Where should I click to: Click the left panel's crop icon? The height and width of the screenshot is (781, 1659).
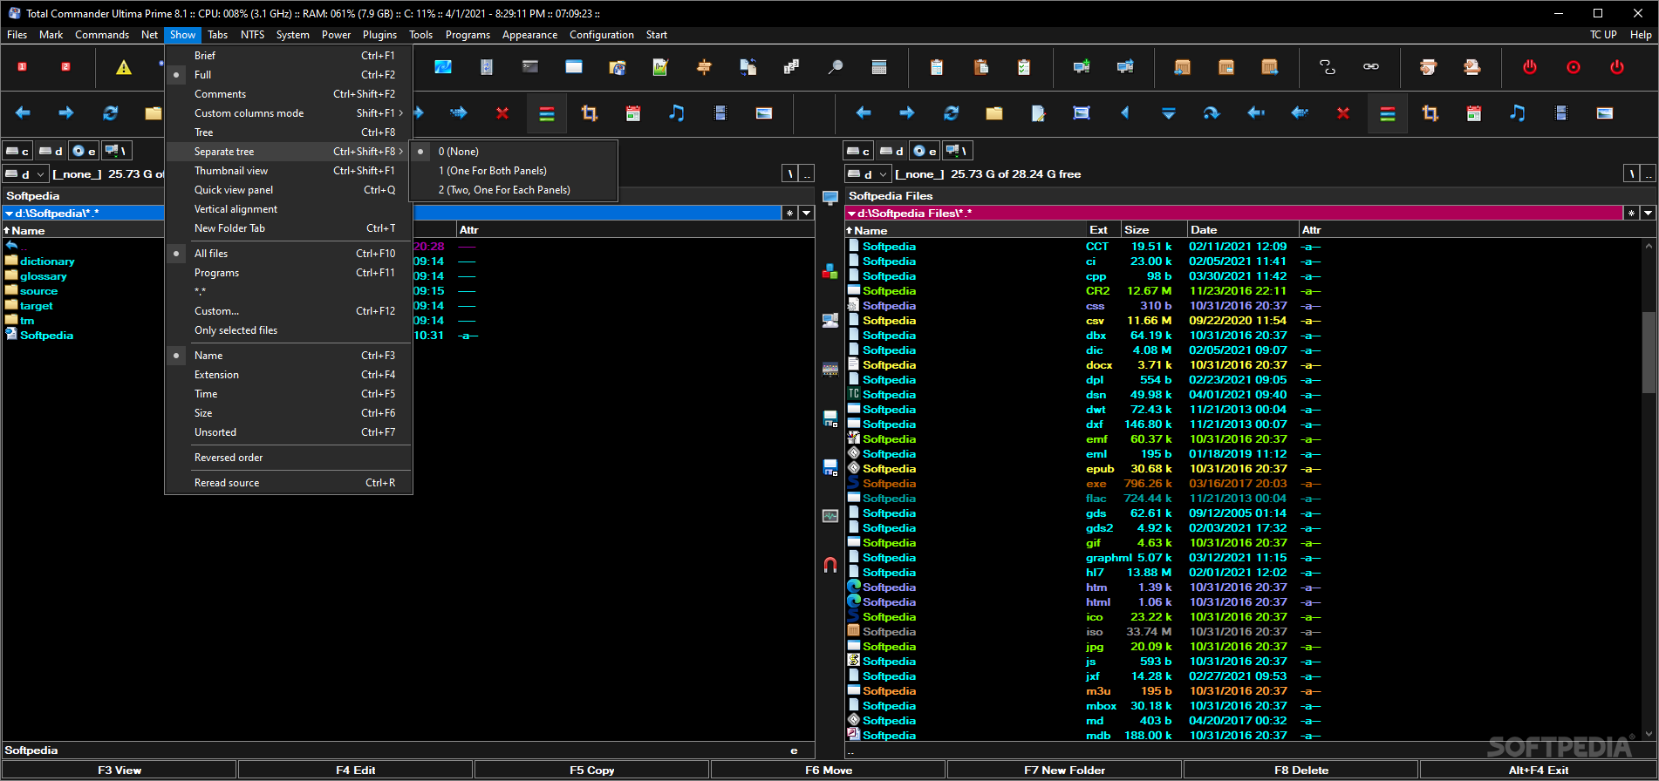590,113
